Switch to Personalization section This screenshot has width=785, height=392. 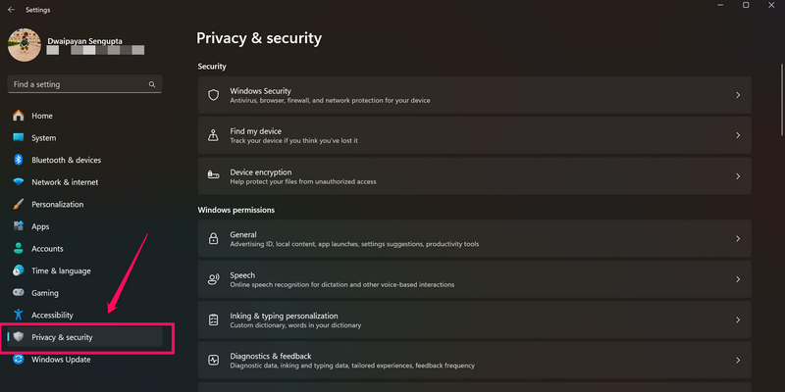[x=57, y=205]
